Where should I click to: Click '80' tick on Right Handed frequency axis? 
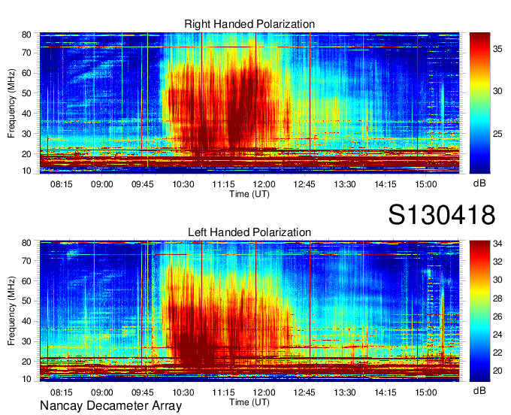coord(26,35)
